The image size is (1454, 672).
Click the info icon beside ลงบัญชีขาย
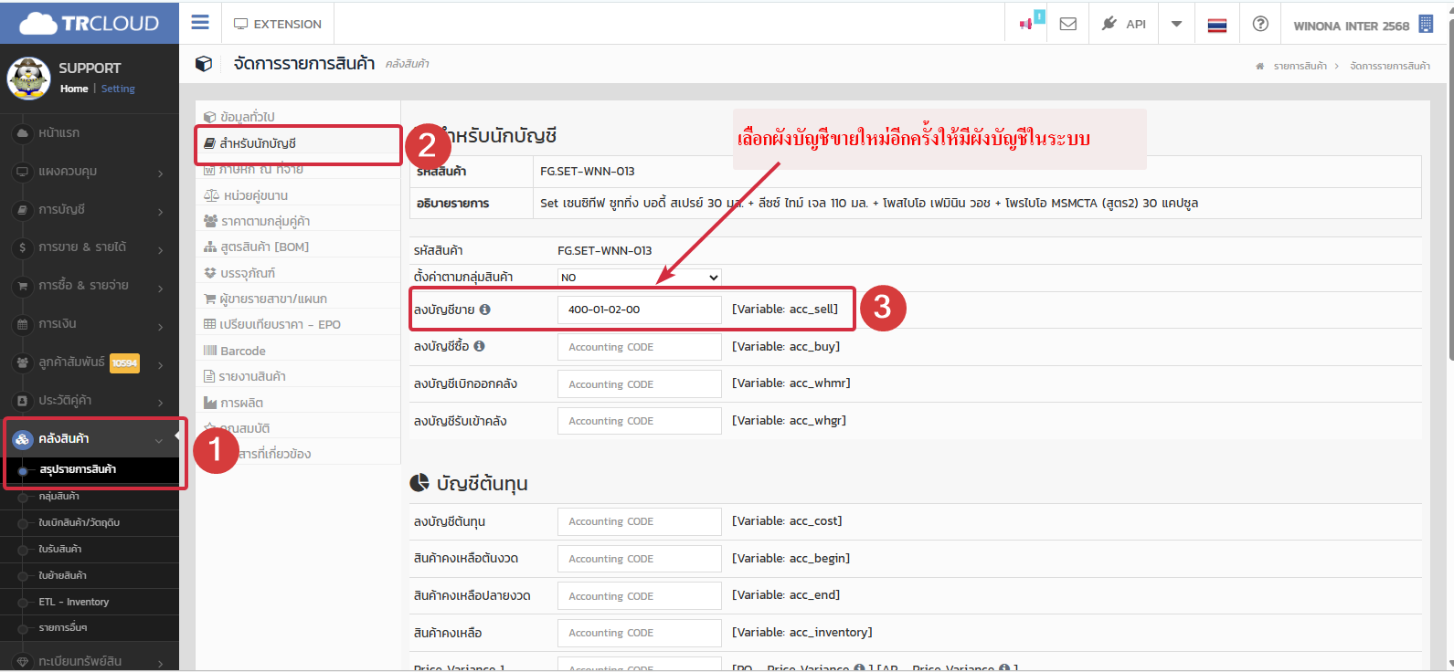pos(485,310)
